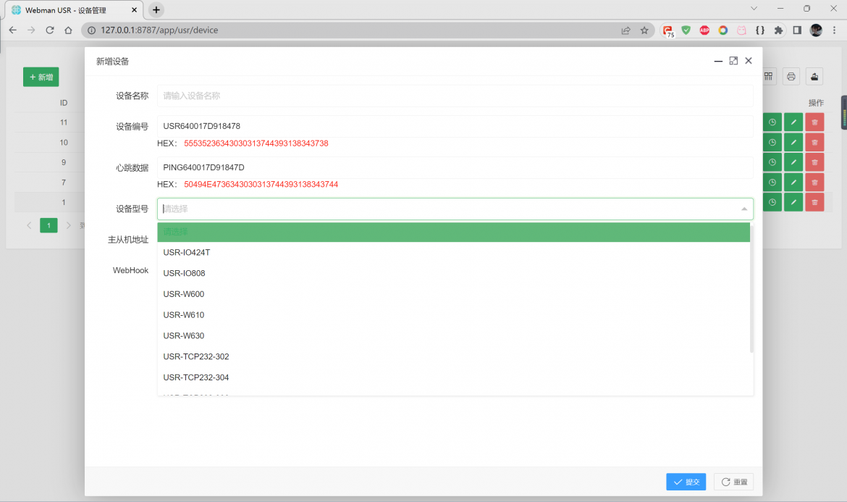Open history clock icon for row 9
847x502 pixels.
[772, 162]
